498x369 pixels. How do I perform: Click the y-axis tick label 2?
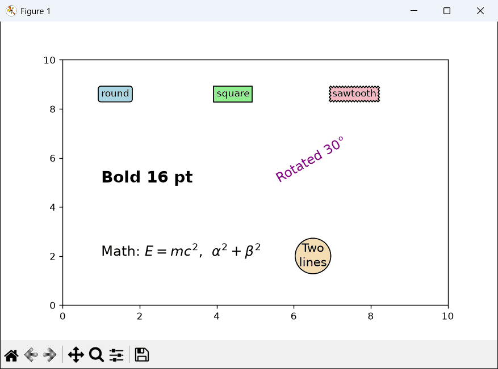click(52, 257)
